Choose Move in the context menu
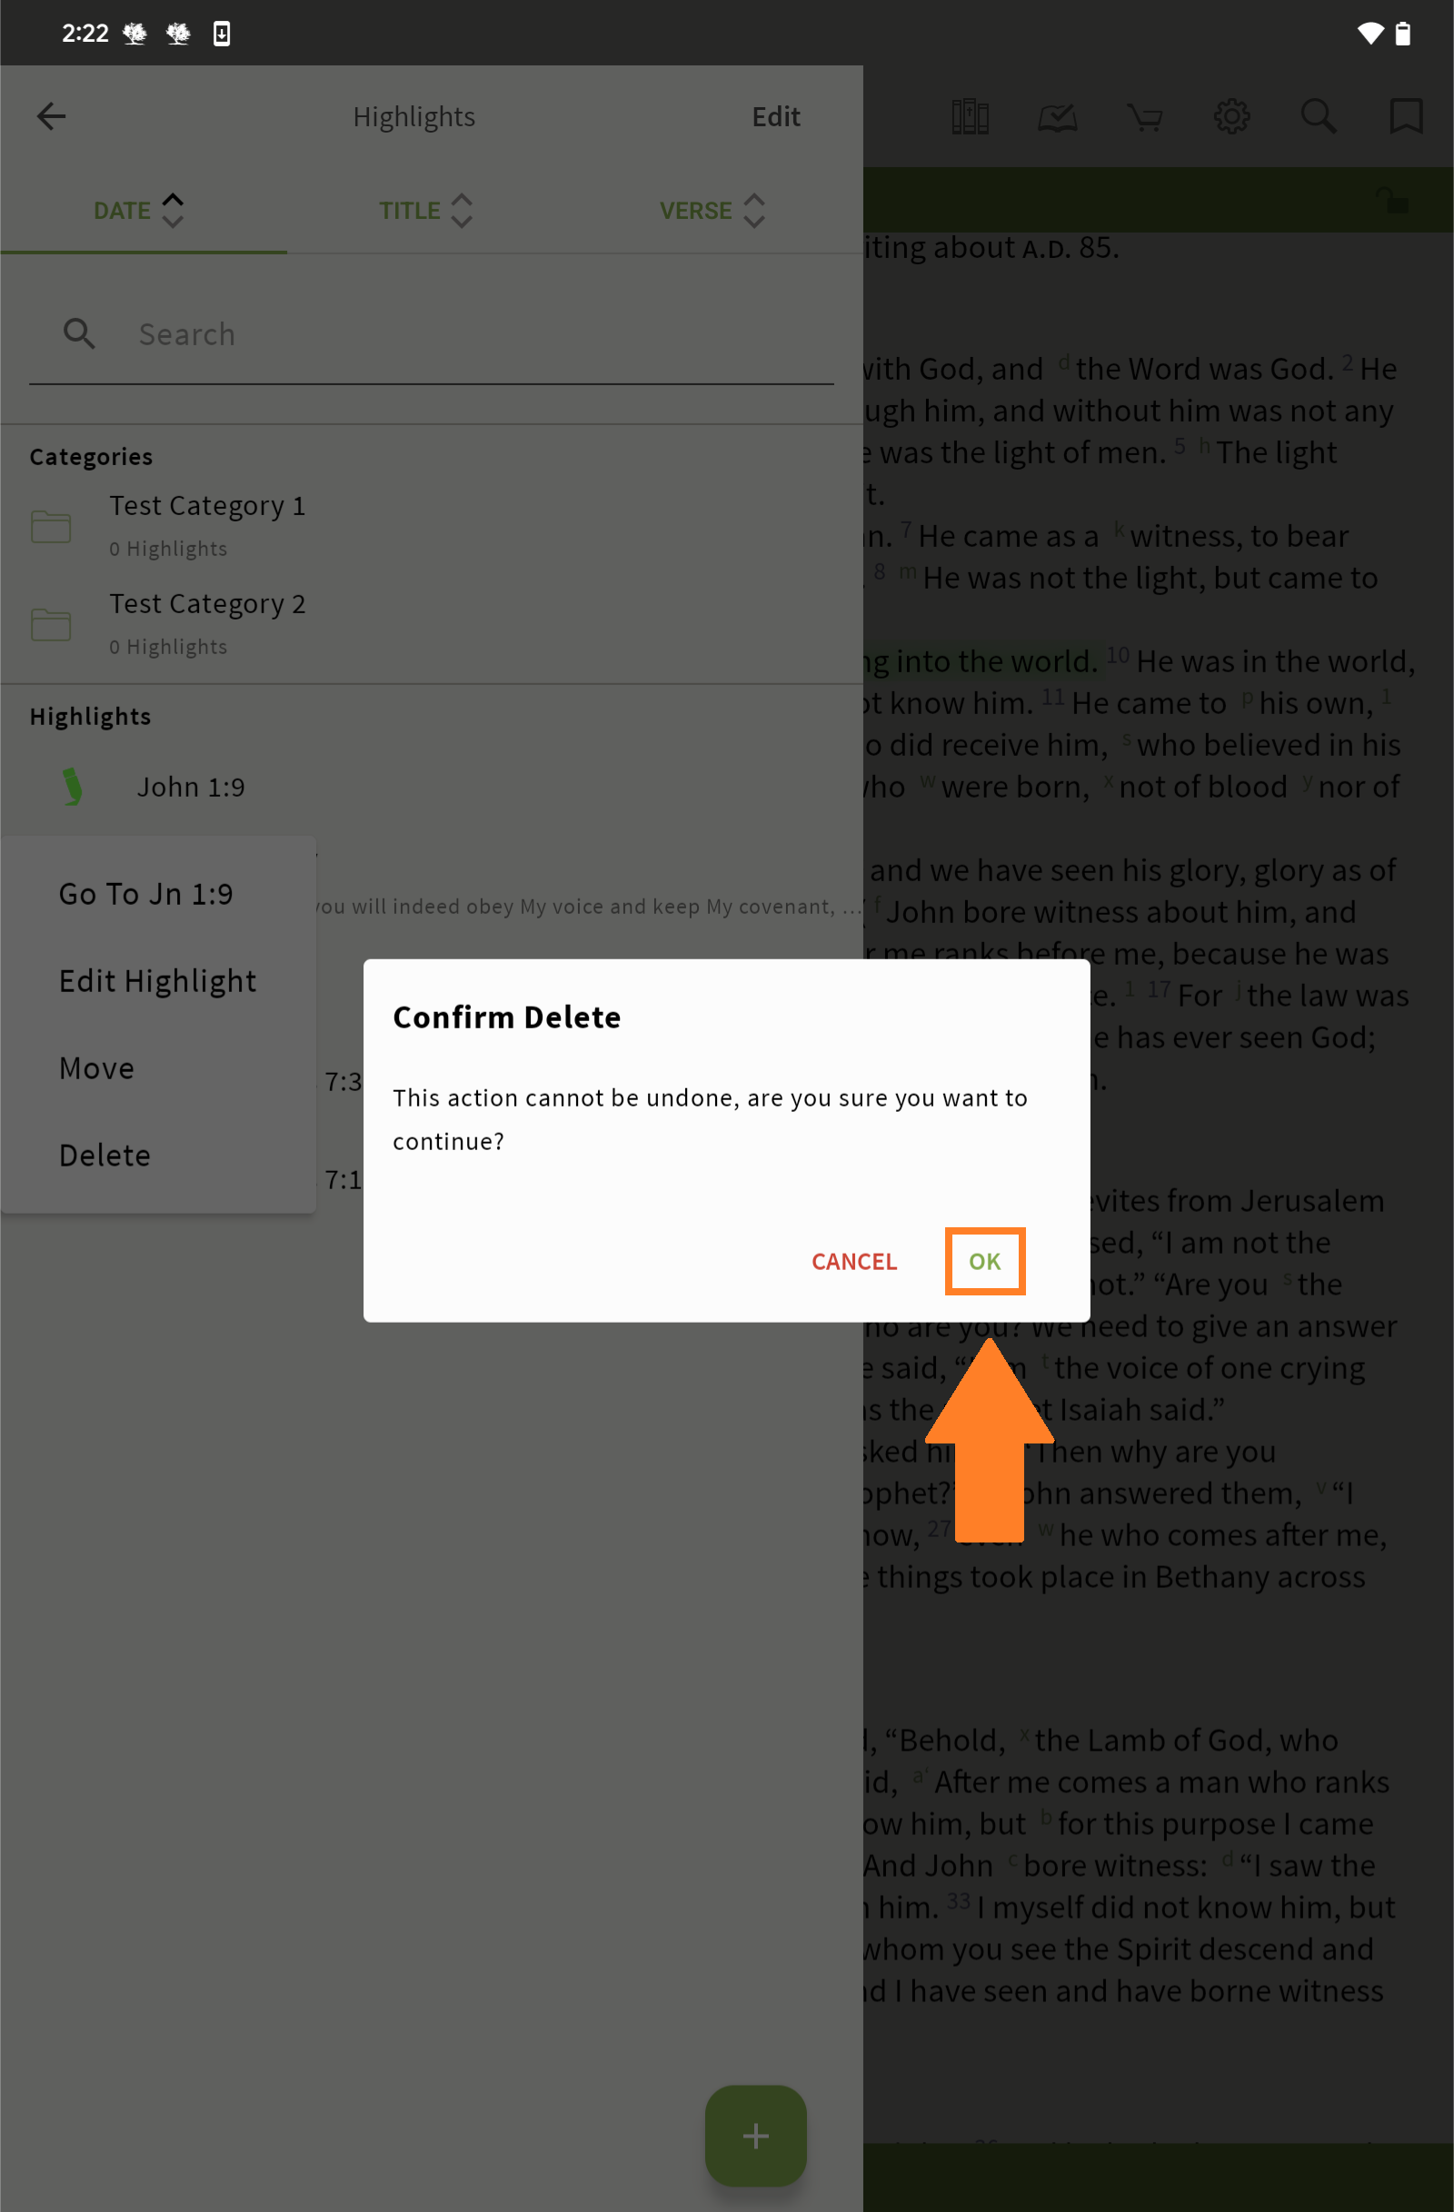 coord(96,1068)
